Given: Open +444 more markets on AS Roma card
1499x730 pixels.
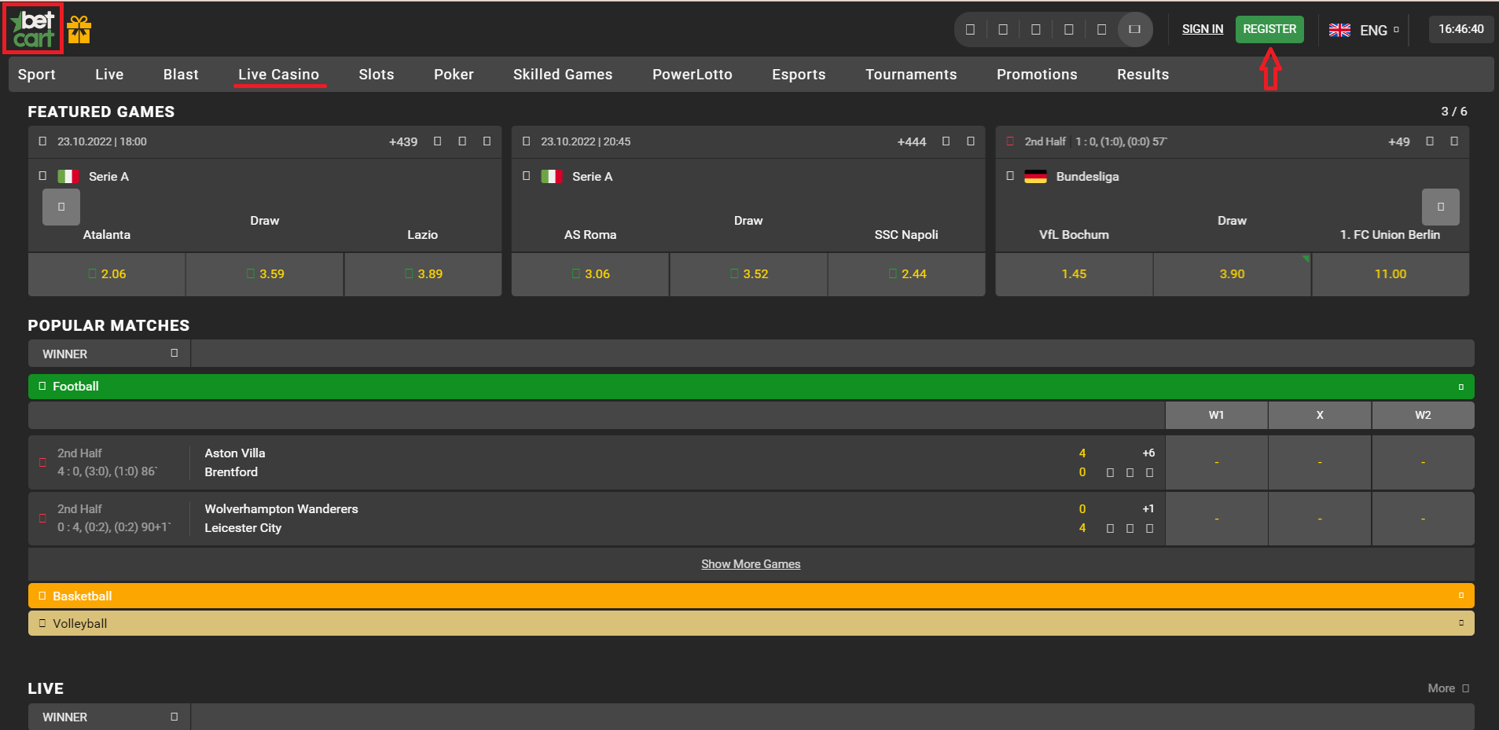Looking at the screenshot, I should 912,142.
